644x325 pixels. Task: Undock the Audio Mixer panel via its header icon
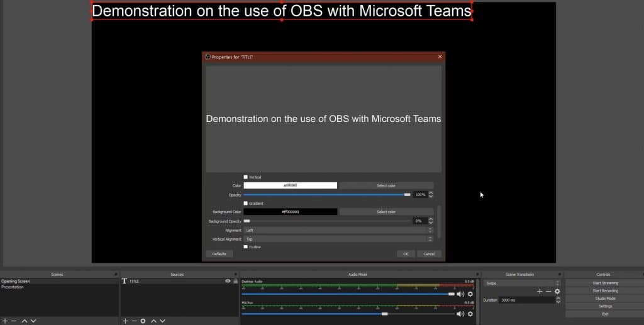(x=477, y=274)
